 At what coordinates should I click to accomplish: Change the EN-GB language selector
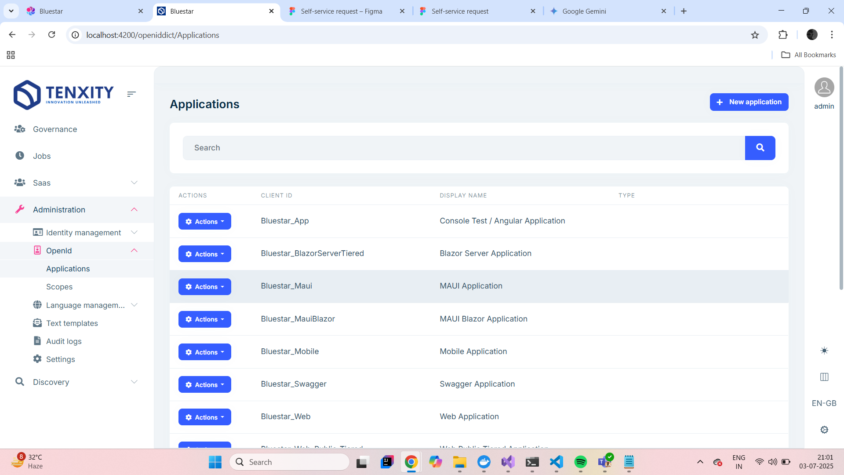click(824, 403)
